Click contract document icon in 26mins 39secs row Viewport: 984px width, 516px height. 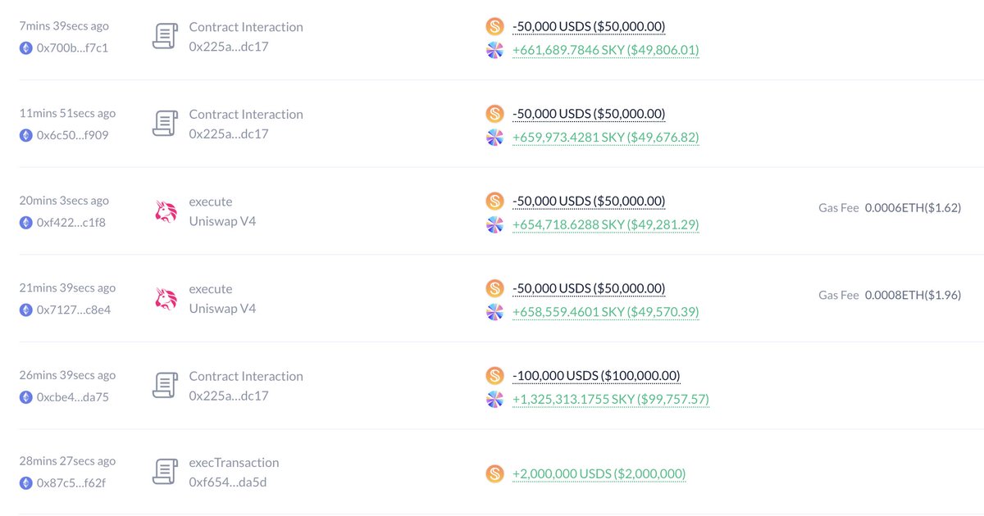pos(166,386)
